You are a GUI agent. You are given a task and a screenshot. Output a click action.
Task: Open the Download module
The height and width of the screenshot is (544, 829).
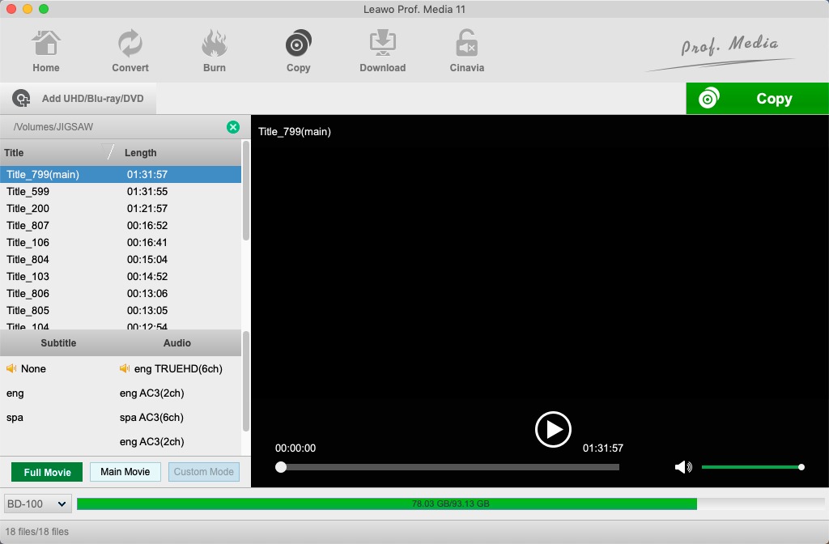tap(382, 49)
